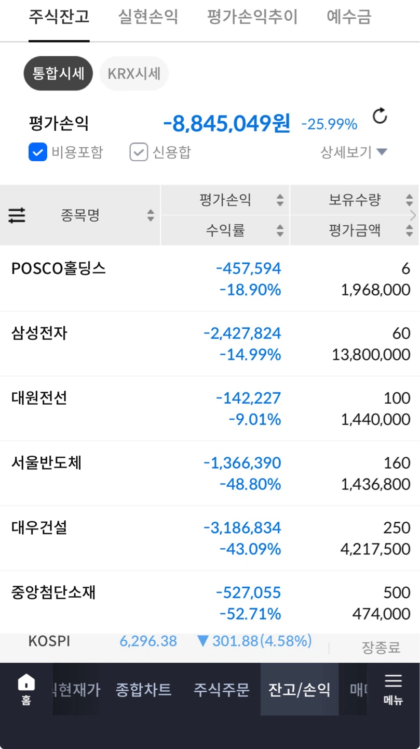Sort by 보유수량 column arrows
The image size is (420, 749).
point(409,200)
